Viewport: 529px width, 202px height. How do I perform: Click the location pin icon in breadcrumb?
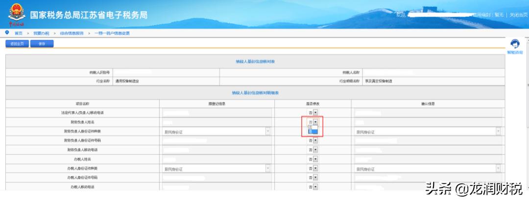coord(7,33)
